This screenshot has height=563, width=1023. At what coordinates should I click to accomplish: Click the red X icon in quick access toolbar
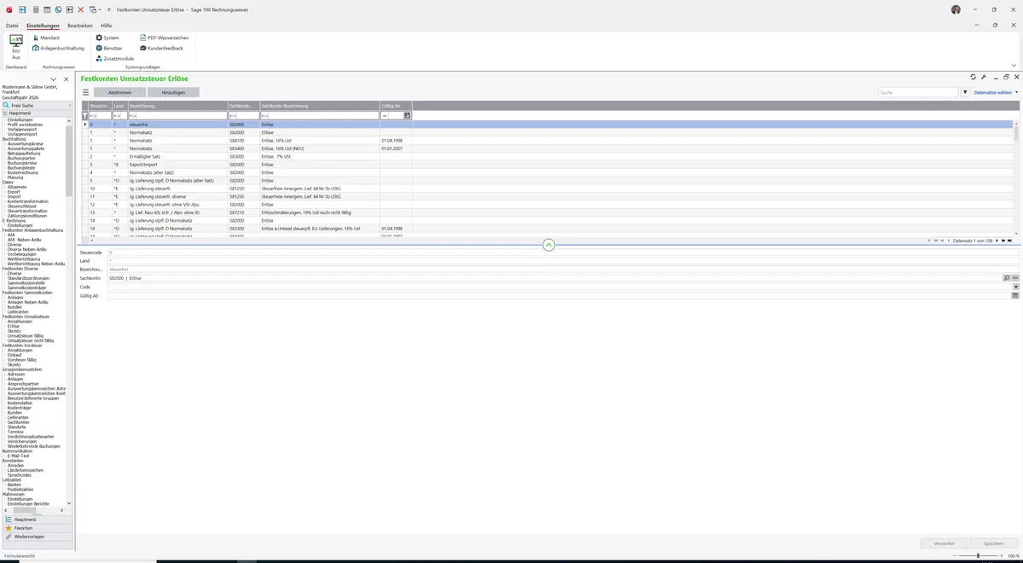click(81, 9)
